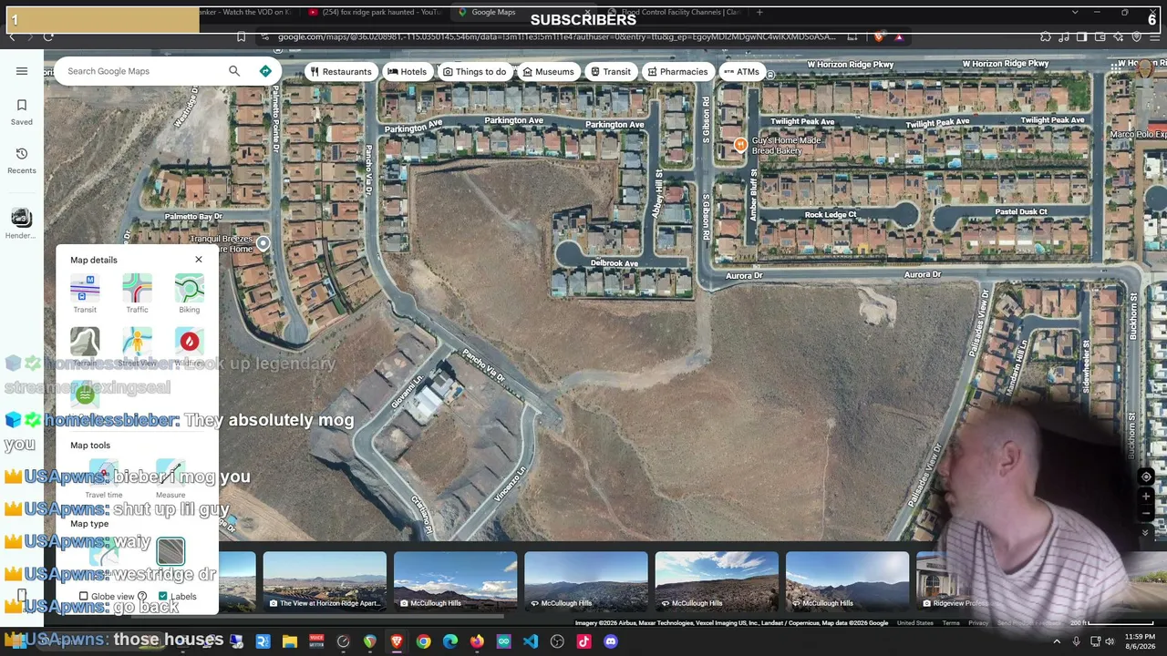
Task: Filter map by Museums
Action: (548, 72)
